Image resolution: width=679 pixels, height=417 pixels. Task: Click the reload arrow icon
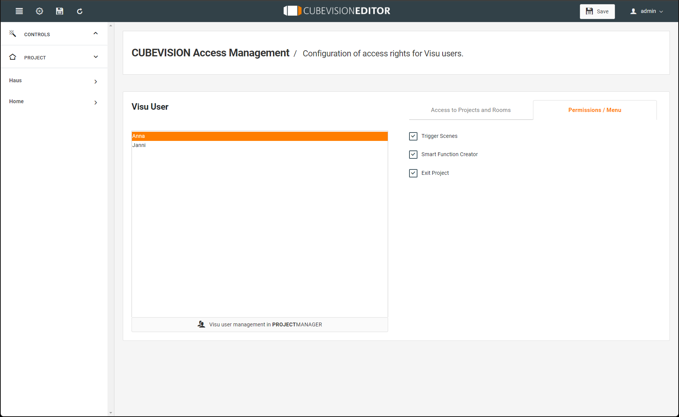tap(80, 11)
